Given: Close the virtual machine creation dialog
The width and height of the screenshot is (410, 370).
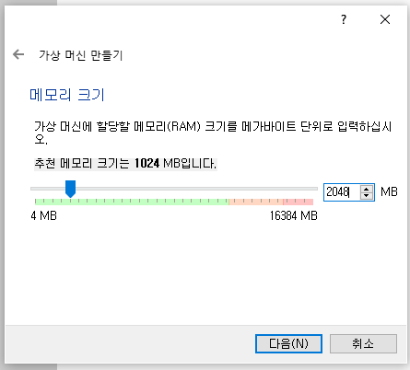Looking at the screenshot, I should point(385,19).
